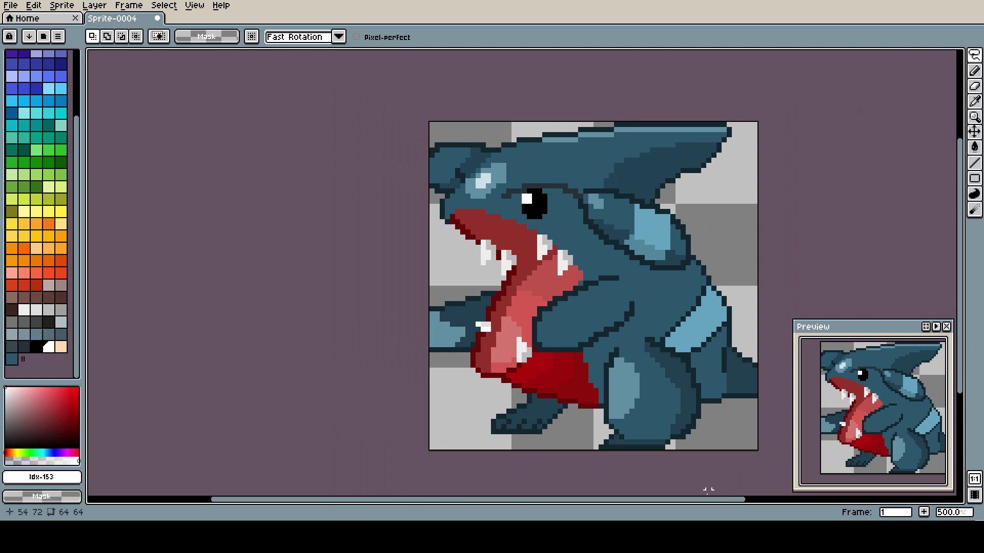Click Preview center/fullscreen icon

coord(926,326)
